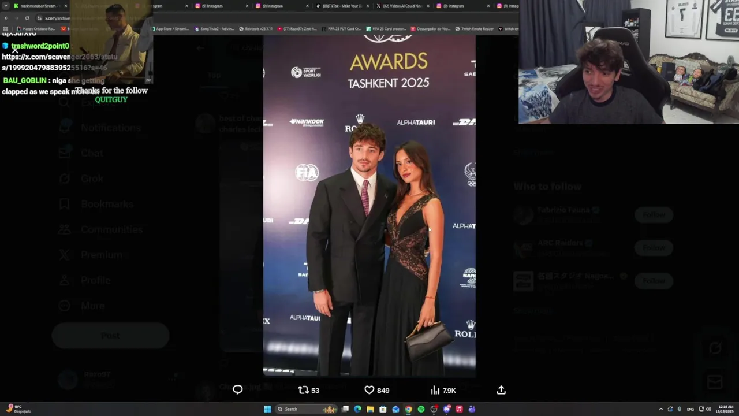This screenshot has width=739, height=416.
Task: Open Spotify from taskbar
Action: click(421, 409)
